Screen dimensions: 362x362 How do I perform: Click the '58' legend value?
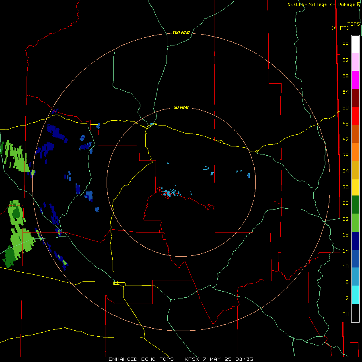pyautogui.click(x=346, y=76)
